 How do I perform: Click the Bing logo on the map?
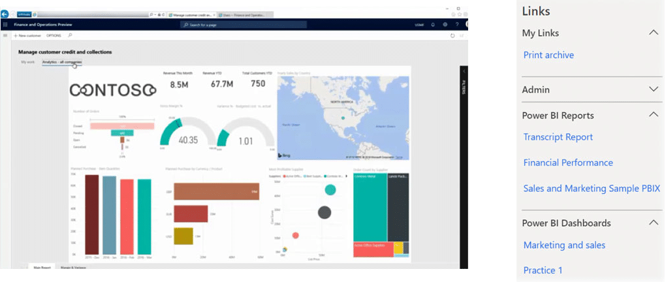284,156
